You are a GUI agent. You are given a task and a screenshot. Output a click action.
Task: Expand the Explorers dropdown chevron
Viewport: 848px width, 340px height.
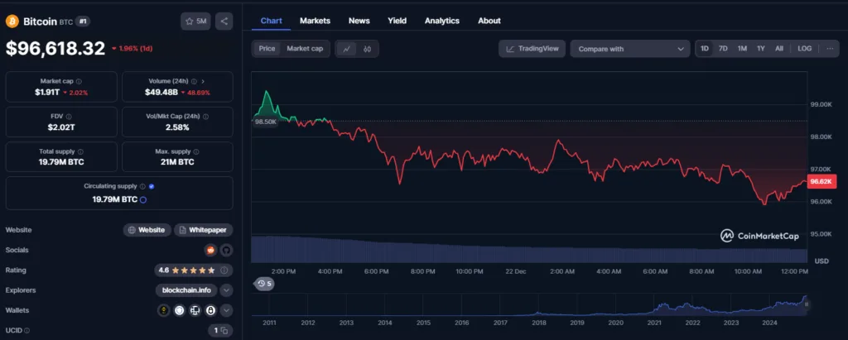pos(227,290)
